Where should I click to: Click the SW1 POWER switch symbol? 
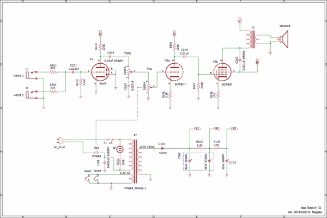pyautogui.click(x=96, y=153)
